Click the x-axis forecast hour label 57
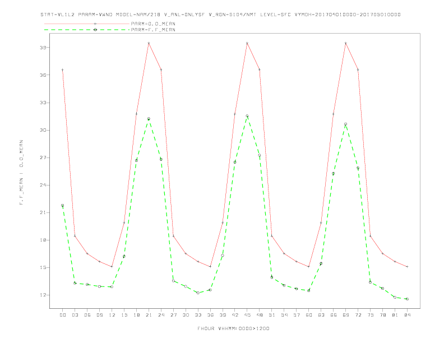 tap(297, 315)
